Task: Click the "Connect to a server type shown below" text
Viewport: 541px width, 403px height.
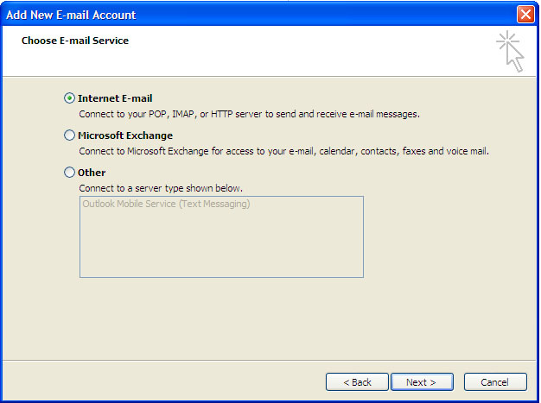Action: click(x=161, y=188)
